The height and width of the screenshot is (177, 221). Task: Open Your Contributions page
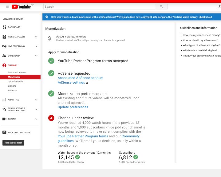pyautogui.click(x=19, y=133)
